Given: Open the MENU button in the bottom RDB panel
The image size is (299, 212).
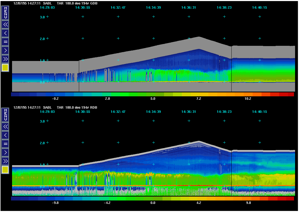Looking at the screenshot, I should pos(5,115).
